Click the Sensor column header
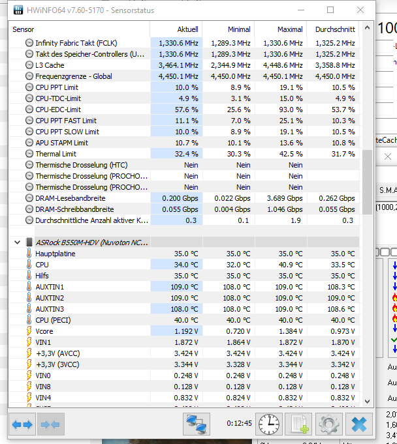This screenshot has width=397, height=444. [79, 29]
